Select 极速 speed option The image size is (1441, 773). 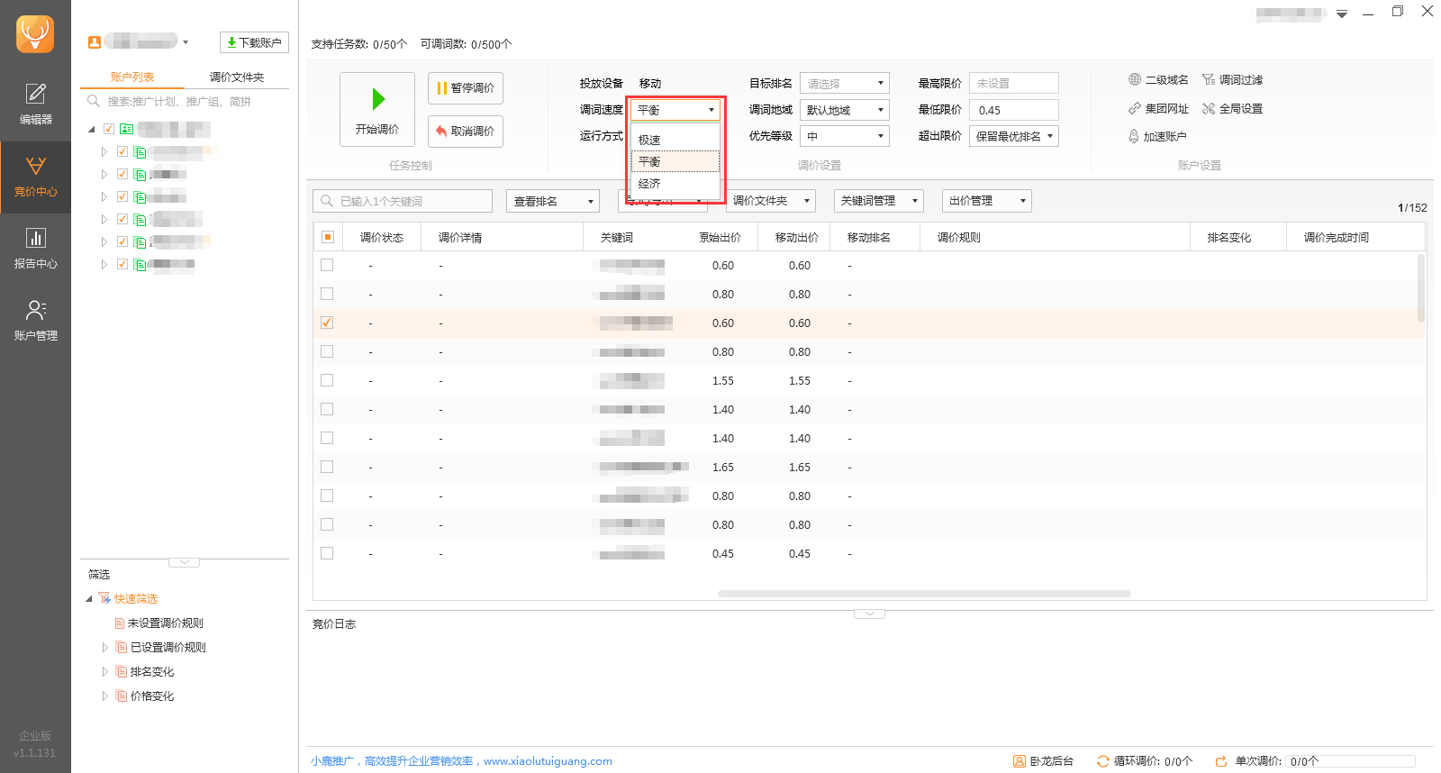click(x=675, y=140)
